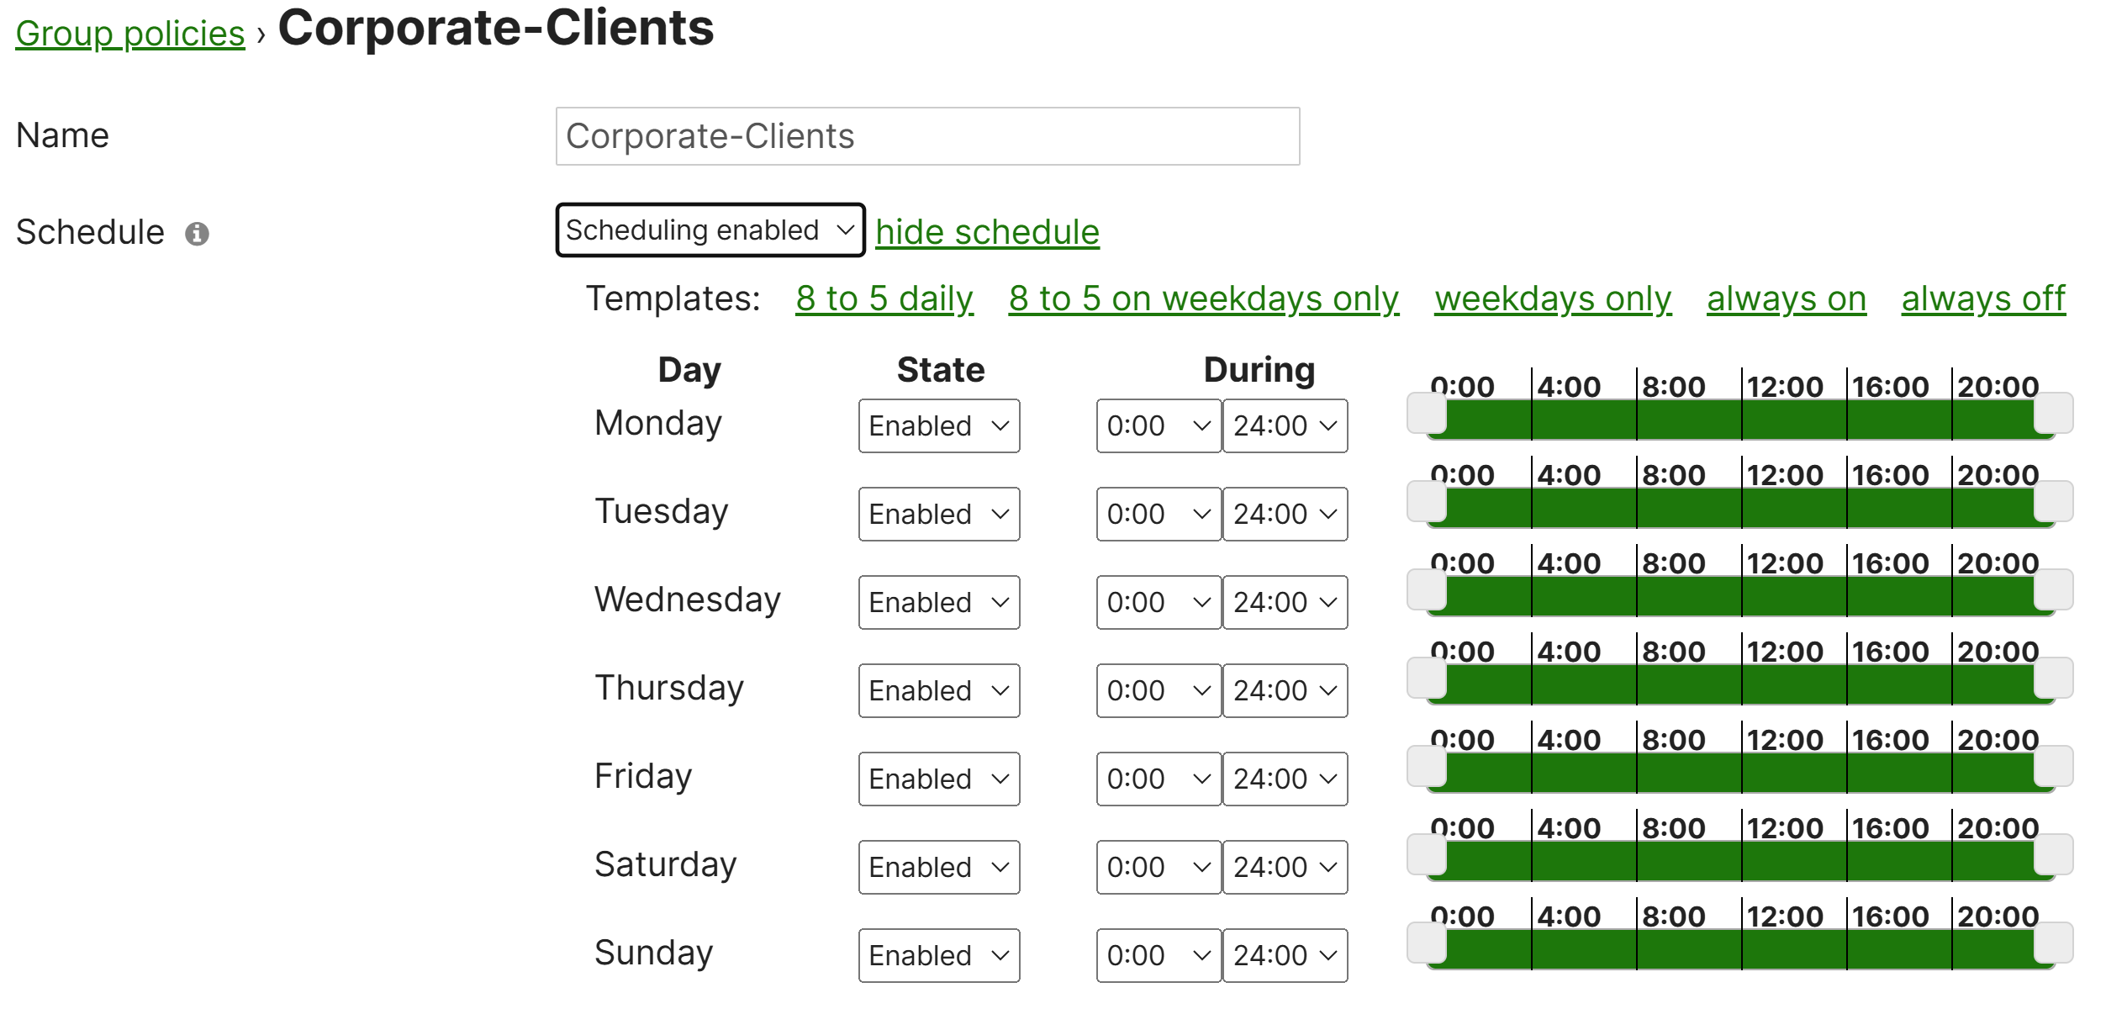Open Wednesday's start time dropdown
This screenshot has height=1030, width=2106.
(x=1159, y=602)
